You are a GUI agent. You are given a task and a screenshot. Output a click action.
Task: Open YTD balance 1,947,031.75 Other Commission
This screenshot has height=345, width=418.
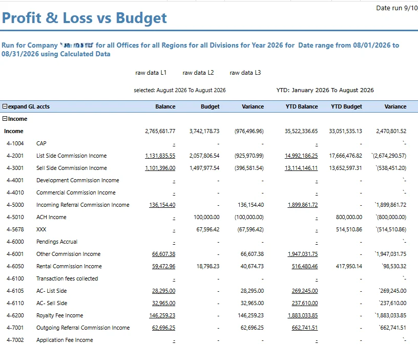click(x=303, y=254)
